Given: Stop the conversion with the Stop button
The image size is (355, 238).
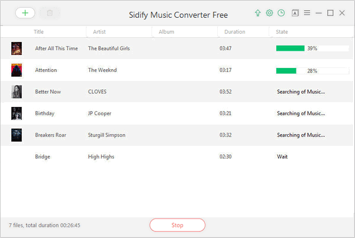Looking at the screenshot, I should click(177, 225).
